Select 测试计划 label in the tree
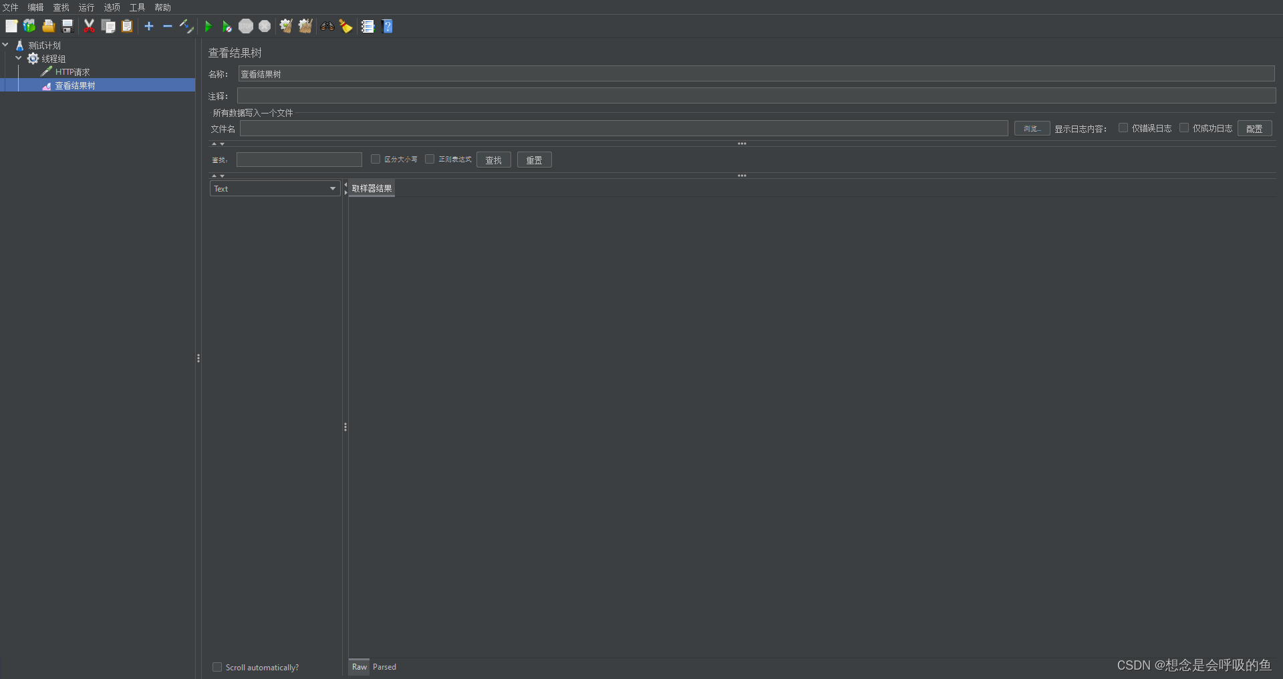Screen dimensions: 1283x679 tap(44, 45)
